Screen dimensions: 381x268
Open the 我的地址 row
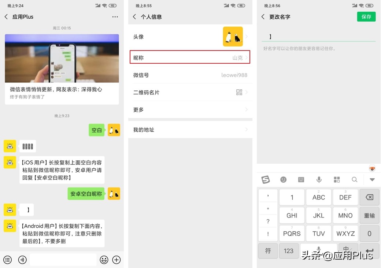click(x=190, y=130)
